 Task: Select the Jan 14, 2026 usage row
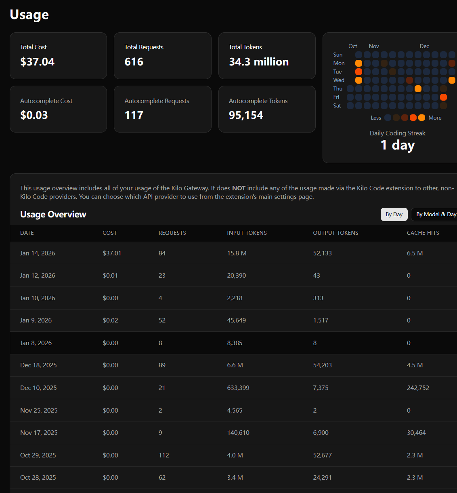[233, 253]
